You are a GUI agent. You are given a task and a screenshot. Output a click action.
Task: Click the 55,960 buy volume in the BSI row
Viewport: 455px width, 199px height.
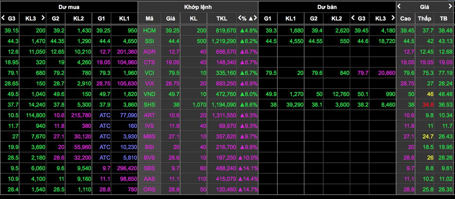coord(82,147)
